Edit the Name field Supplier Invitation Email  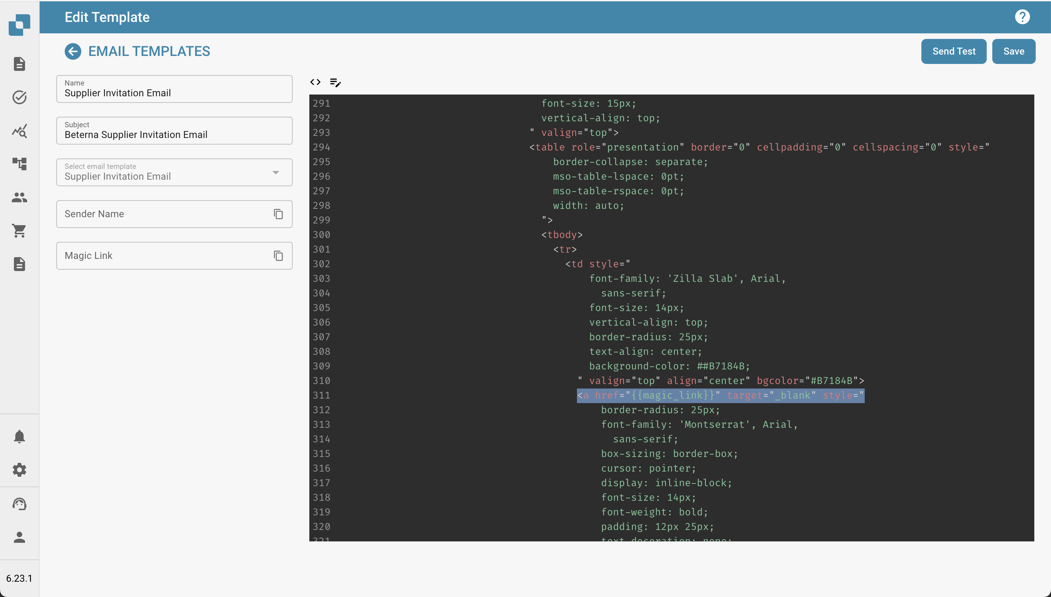(x=174, y=93)
